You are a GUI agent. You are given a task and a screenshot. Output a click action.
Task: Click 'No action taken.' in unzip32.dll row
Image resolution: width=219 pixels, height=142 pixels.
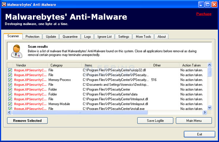pos(192,70)
